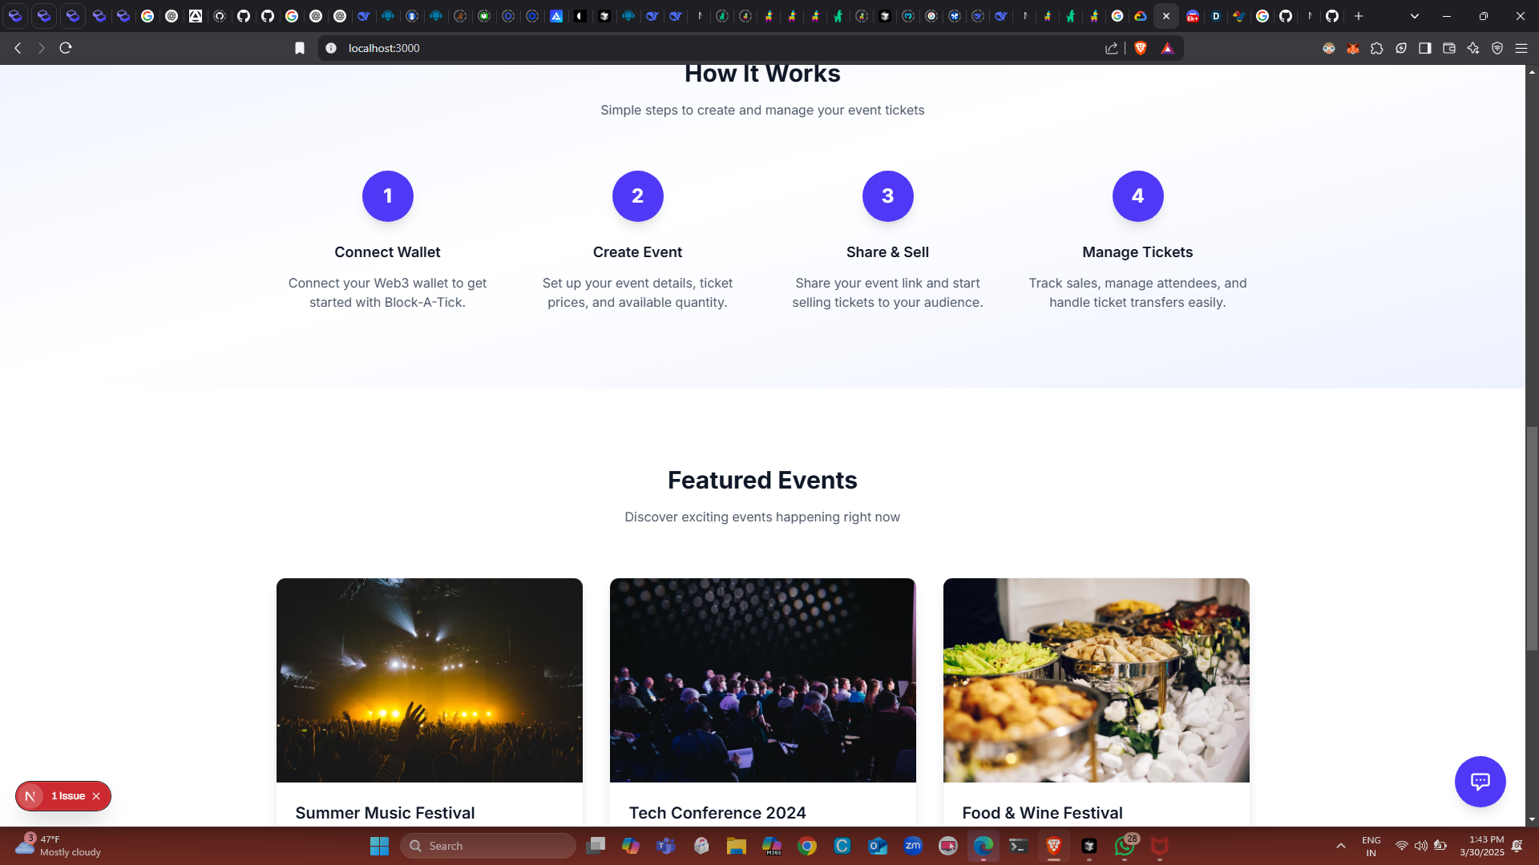
Task: Open the browser hamburger menu
Action: pyautogui.click(x=1521, y=48)
